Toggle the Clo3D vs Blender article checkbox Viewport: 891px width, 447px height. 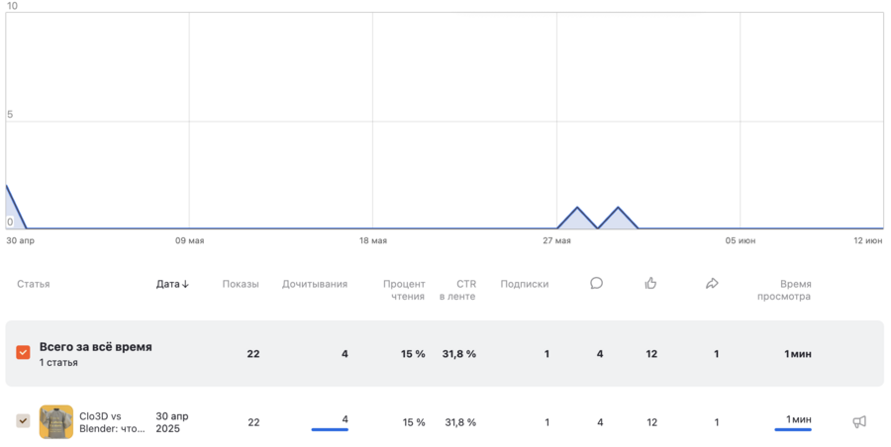[x=23, y=421]
